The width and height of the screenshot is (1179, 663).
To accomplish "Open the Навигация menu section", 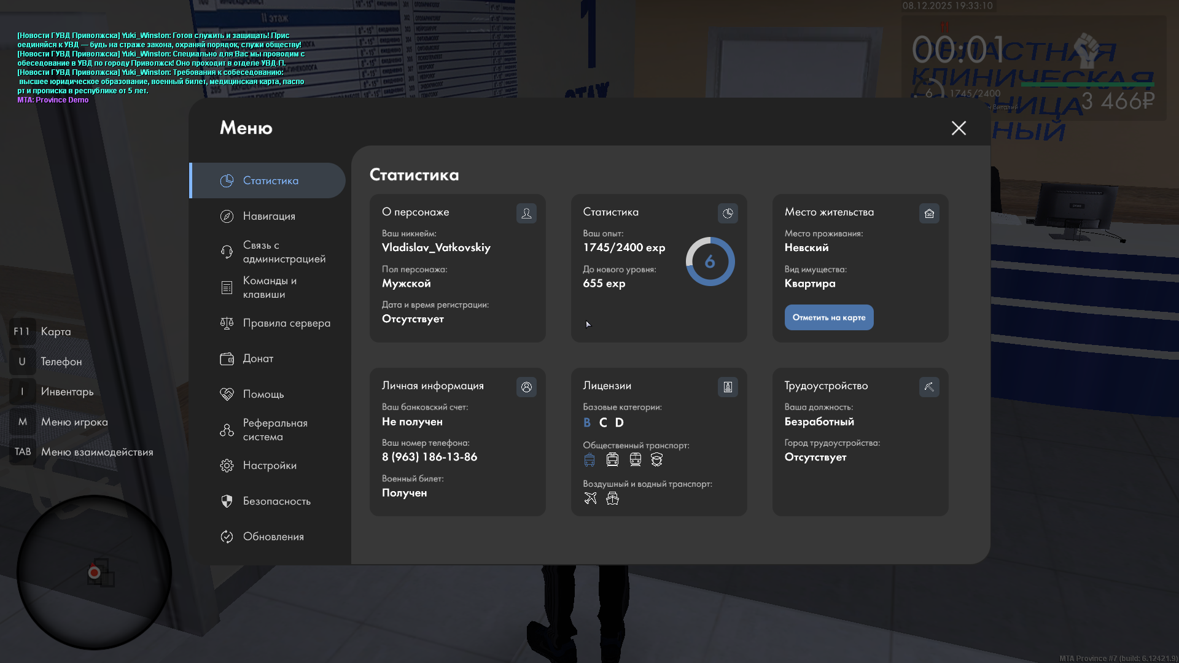I will (269, 216).
